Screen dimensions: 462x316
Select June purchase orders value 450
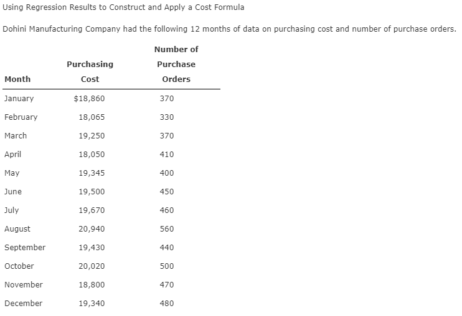[167, 192]
